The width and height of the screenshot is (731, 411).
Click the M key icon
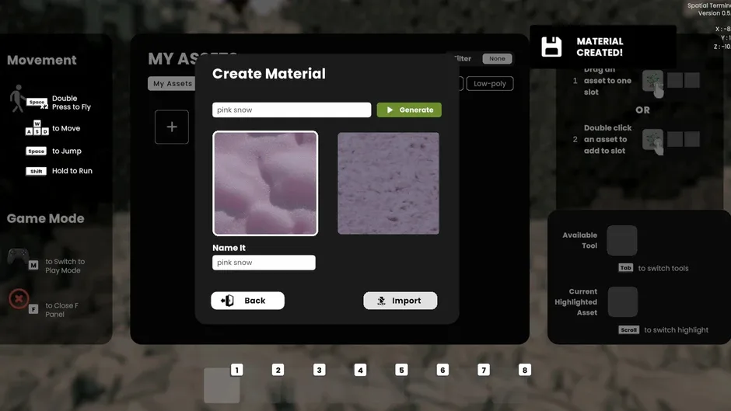(33, 265)
